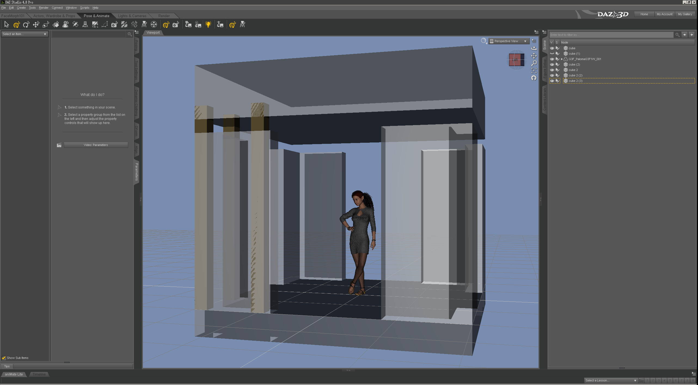Select the Rotate tool in toolbar
Image resolution: width=698 pixels, height=385 pixels.
[x=26, y=25]
